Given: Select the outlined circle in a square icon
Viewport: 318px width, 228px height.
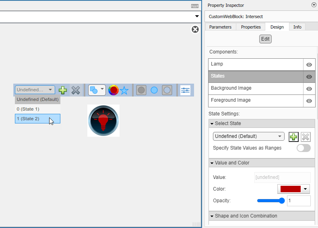Looking at the screenshot, I should tap(167, 90).
